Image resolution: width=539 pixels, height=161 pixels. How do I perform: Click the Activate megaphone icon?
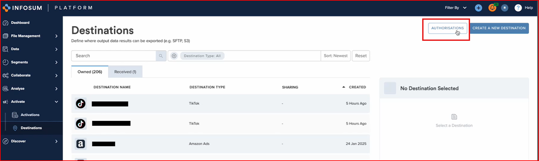(x=5, y=102)
